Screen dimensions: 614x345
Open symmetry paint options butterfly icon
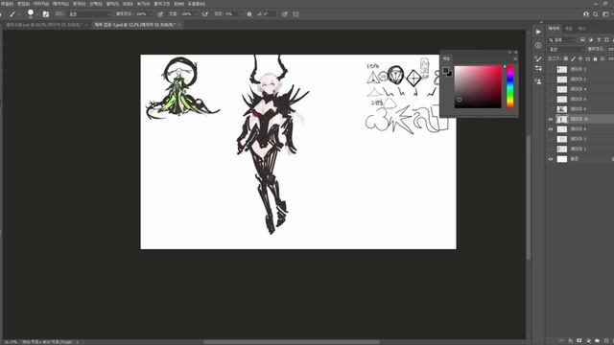pos(296,14)
